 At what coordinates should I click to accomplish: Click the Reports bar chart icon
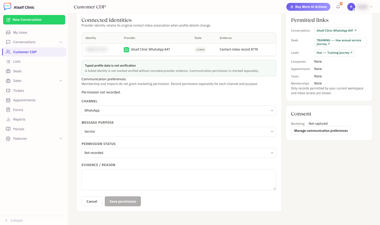coord(8,119)
